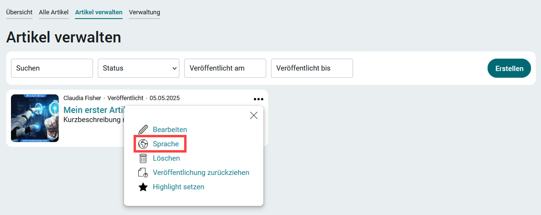Click the star icon for Highlight setzen
Screen dimensions: 541x215
click(x=143, y=187)
